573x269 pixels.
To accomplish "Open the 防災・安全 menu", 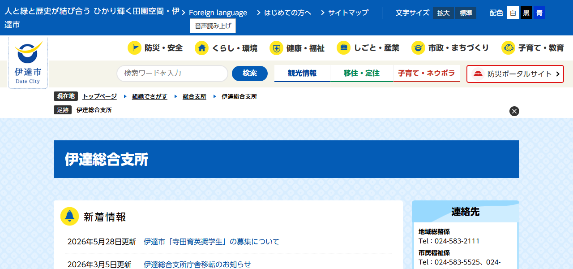I will click(x=155, y=48).
